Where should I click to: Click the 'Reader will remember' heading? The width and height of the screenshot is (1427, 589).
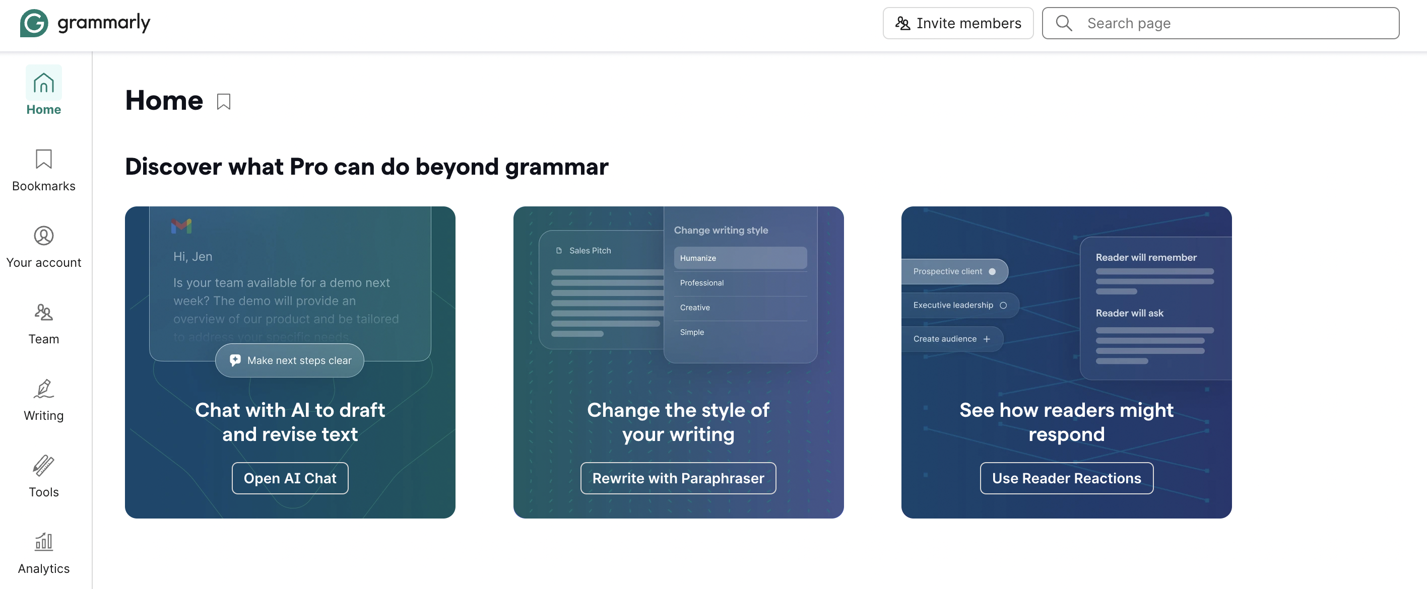1146,257
